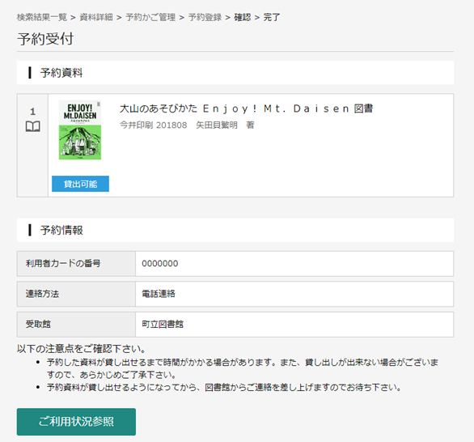Click the open book icon beside item 1

pos(32,126)
